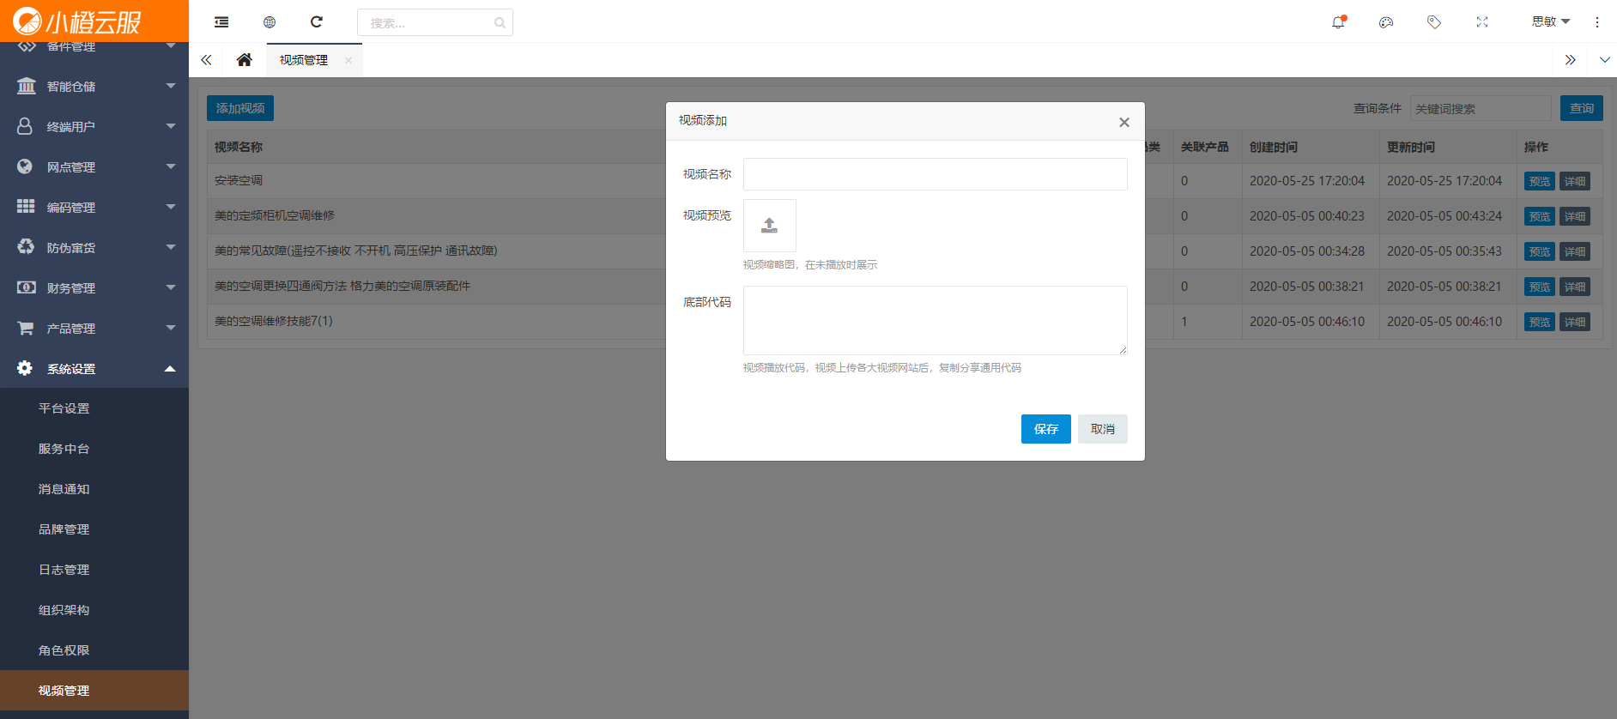Click the 小橙云服 logo
Viewport: 1617px width, 719px height.
coord(77,21)
